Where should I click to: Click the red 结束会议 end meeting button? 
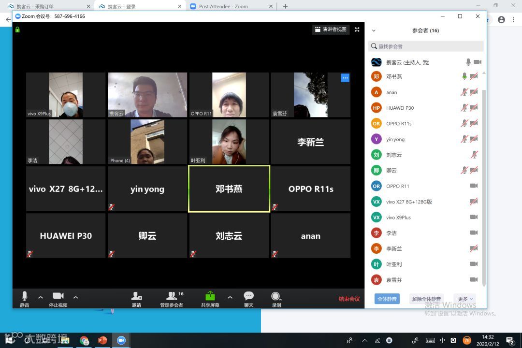(x=349, y=299)
